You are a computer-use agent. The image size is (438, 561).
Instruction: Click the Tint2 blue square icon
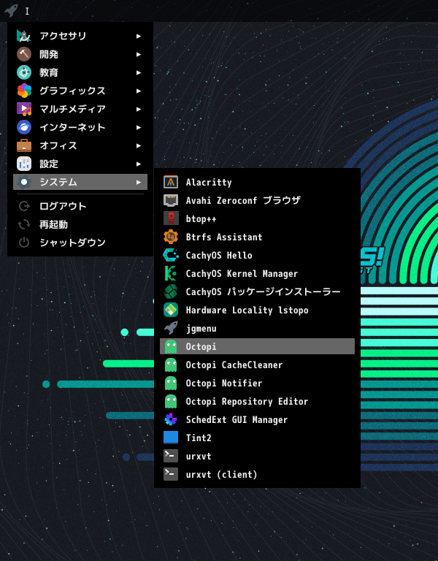point(171,438)
